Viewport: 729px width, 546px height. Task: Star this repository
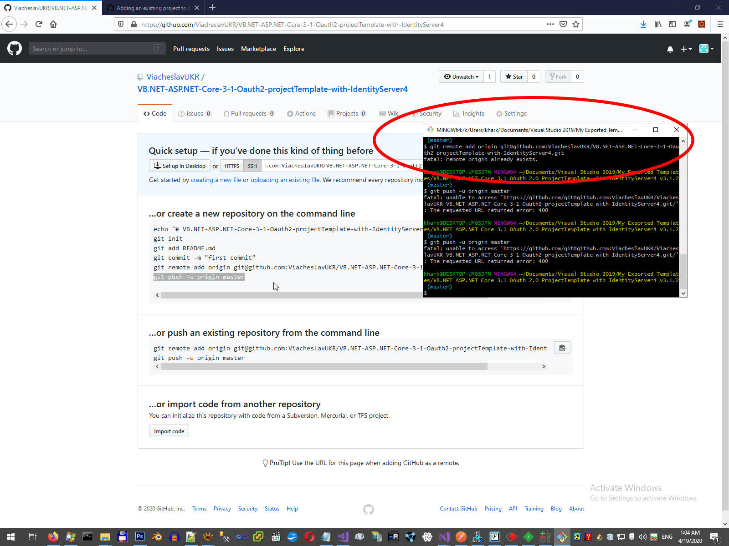tap(514, 76)
